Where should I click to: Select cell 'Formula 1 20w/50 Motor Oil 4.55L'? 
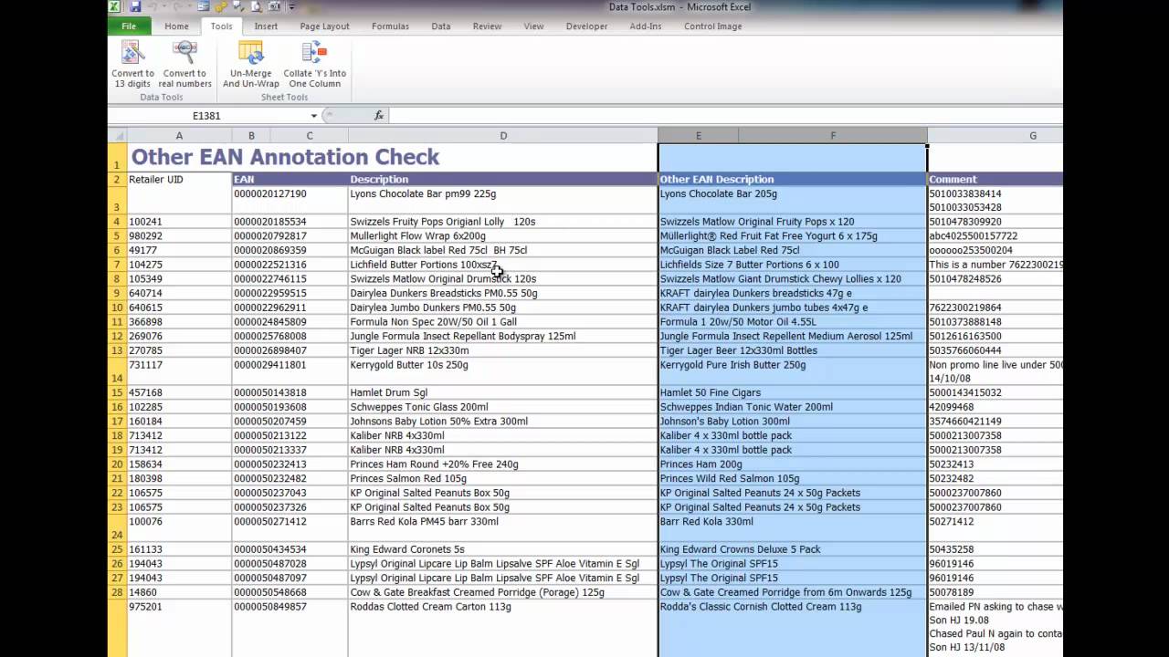(x=793, y=322)
